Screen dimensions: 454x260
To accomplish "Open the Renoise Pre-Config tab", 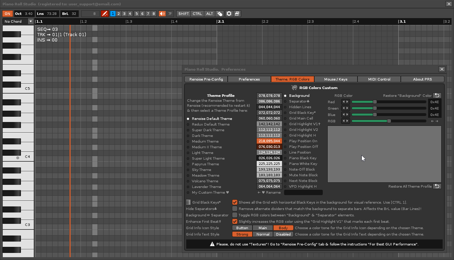I will (x=206, y=79).
